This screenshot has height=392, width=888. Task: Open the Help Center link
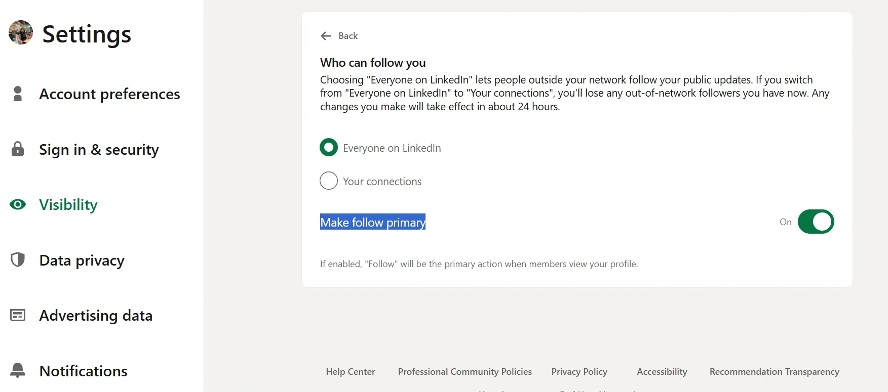coord(351,371)
